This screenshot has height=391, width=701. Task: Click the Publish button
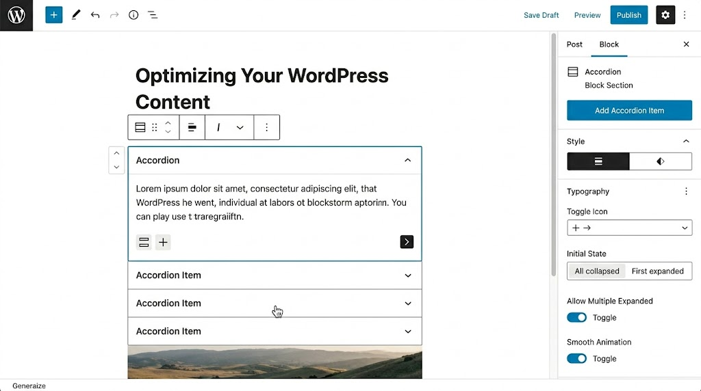(x=628, y=15)
